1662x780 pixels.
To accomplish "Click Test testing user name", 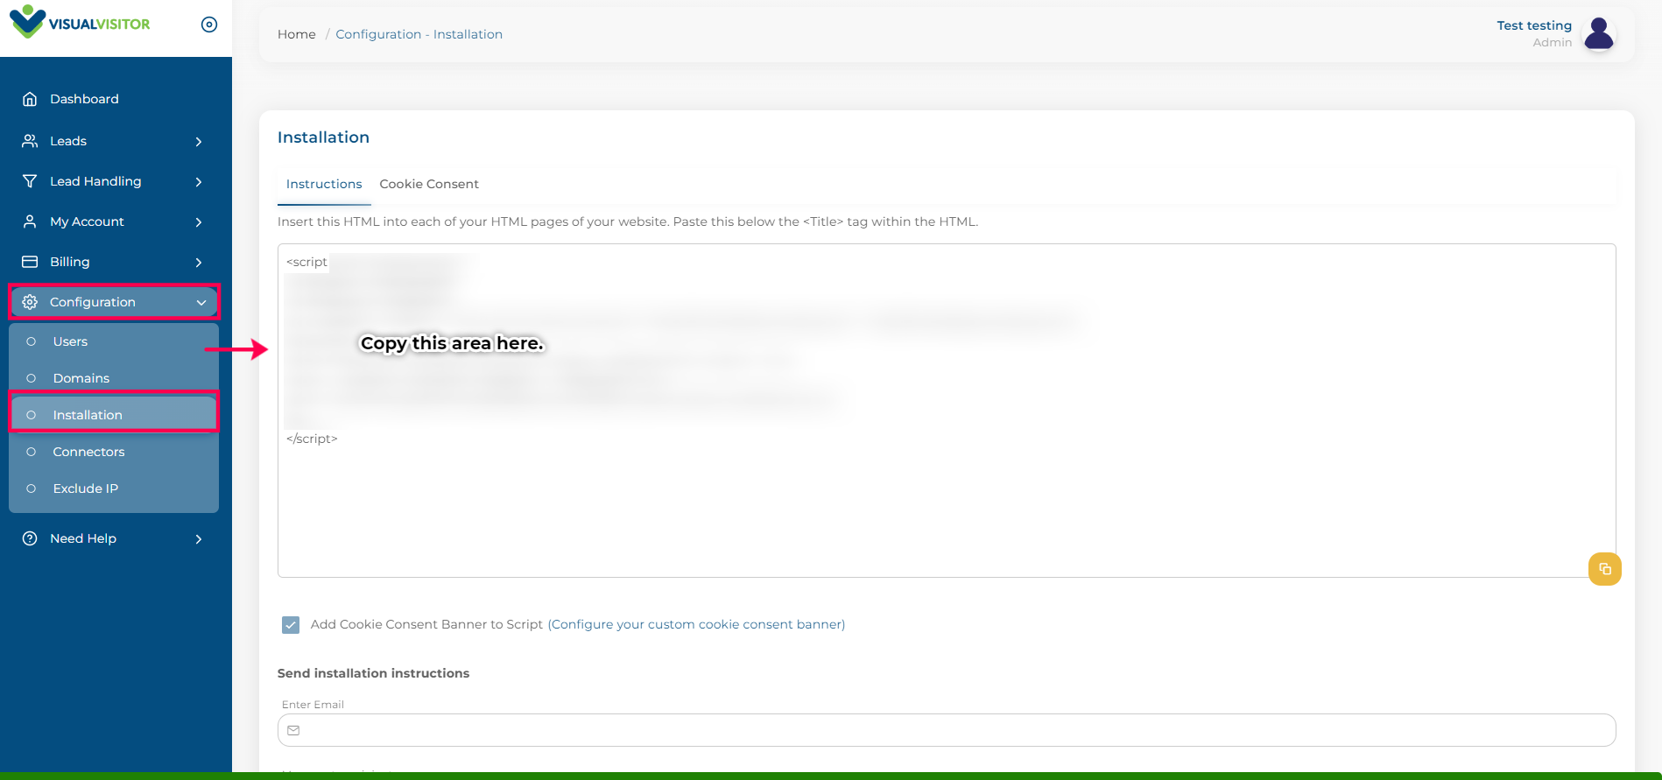I will (1534, 25).
